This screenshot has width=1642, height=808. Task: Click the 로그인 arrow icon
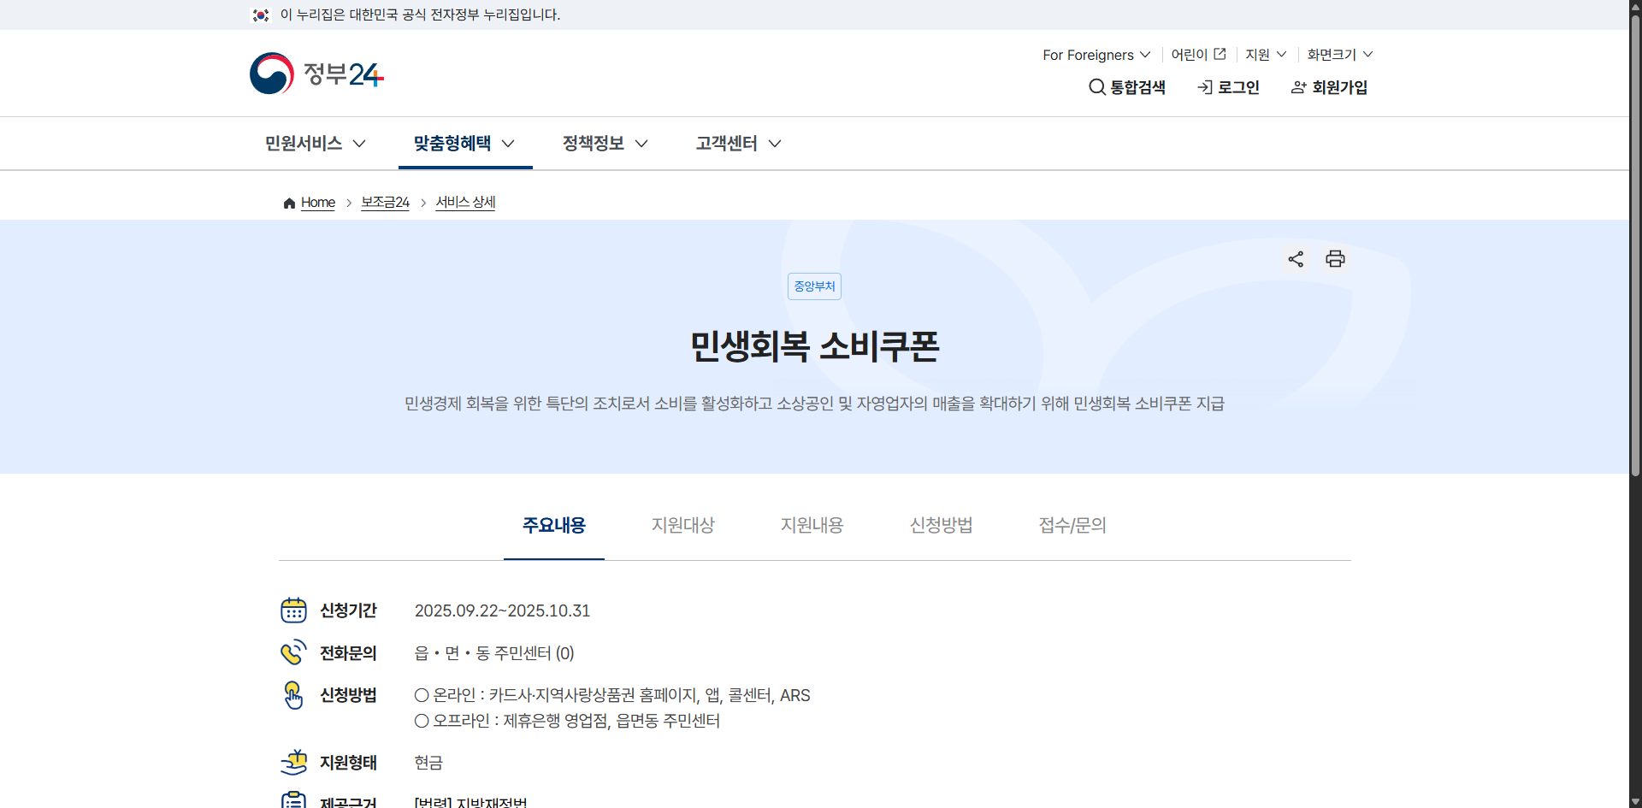1206,87
